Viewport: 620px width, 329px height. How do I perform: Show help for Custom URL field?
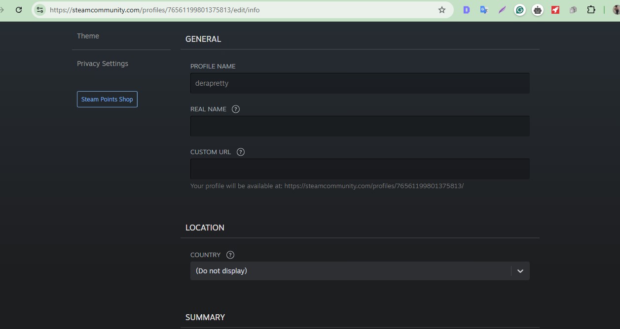[241, 152]
